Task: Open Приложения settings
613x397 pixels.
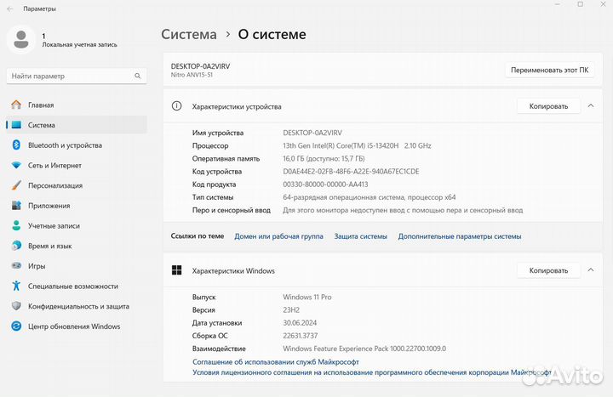Action: coord(77,206)
